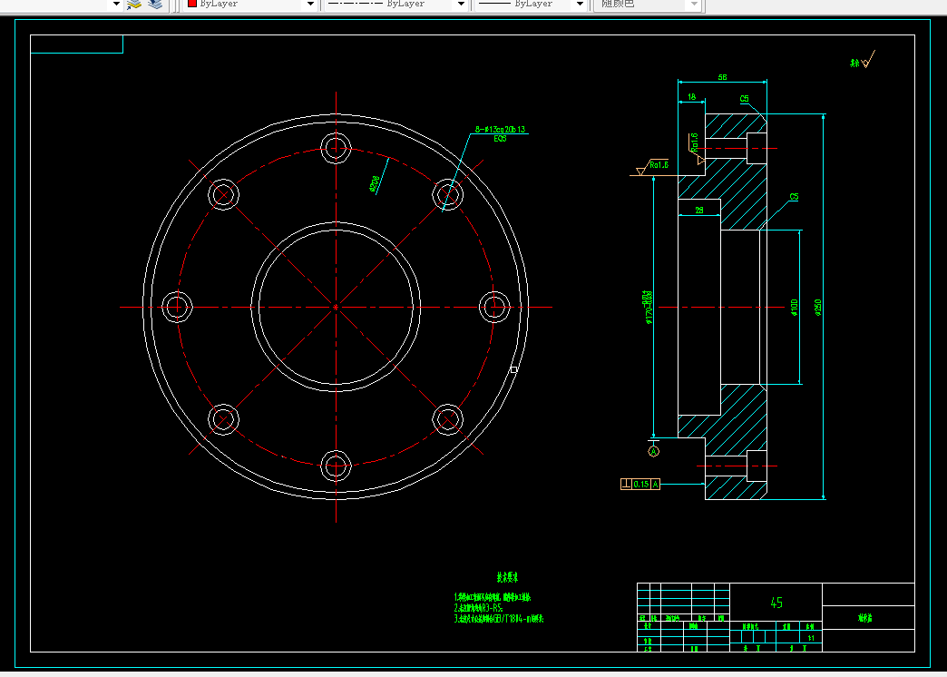The height and width of the screenshot is (677, 947).
Task: Click the red color swatch in color control
Action: [192, 4]
